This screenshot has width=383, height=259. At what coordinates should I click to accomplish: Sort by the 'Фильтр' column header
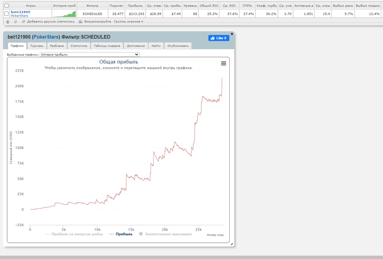[x=92, y=5]
